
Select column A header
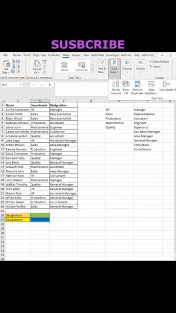tap(18, 101)
